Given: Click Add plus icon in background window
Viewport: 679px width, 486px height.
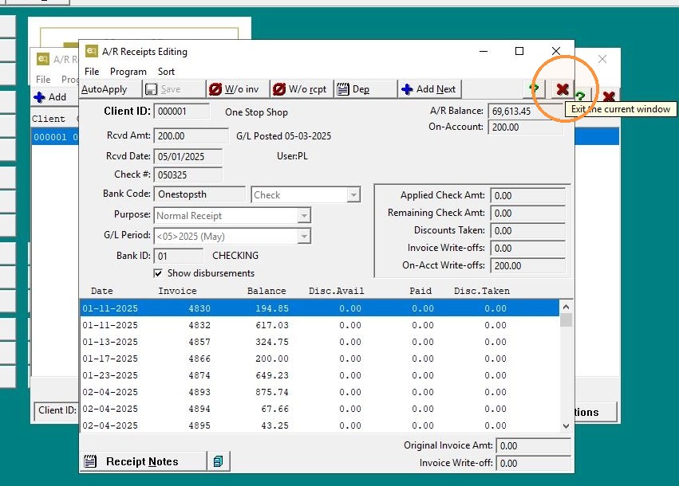Looking at the screenshot, I should 39,97.
